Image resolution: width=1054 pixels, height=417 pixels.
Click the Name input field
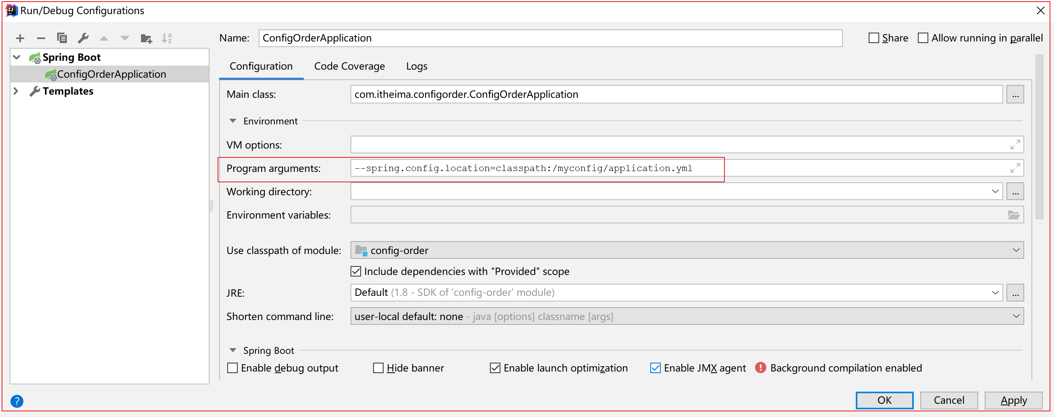point(550,38)
